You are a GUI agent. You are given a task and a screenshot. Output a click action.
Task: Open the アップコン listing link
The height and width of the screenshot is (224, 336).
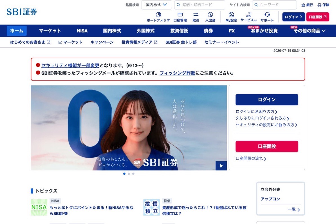click(x=270, y=199)
